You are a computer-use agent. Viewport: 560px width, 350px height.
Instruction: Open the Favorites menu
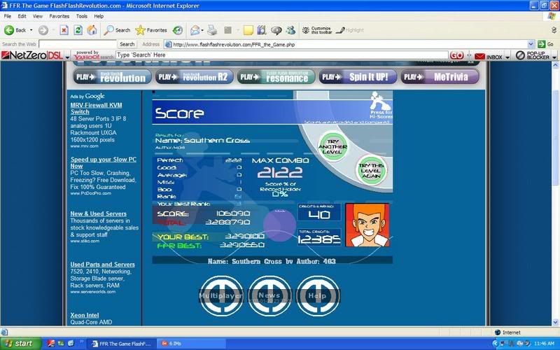tap(59, 15)
